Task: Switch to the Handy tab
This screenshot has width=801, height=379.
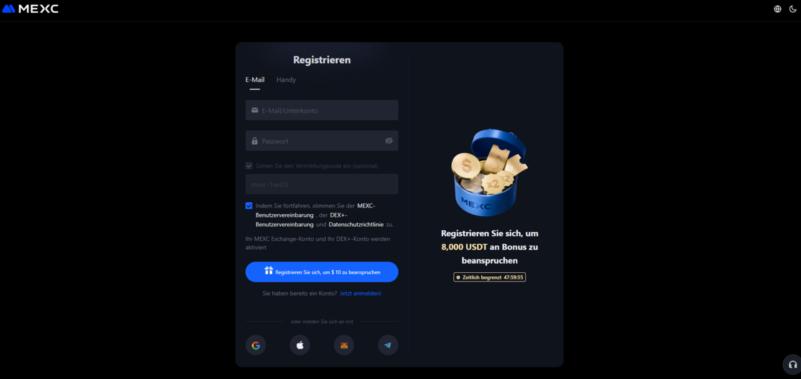Action: point(286,79)
